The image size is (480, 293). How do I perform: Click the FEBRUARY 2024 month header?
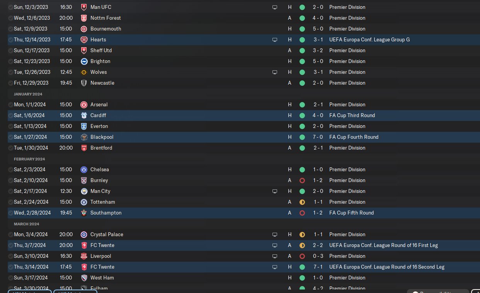pos(29,159)
